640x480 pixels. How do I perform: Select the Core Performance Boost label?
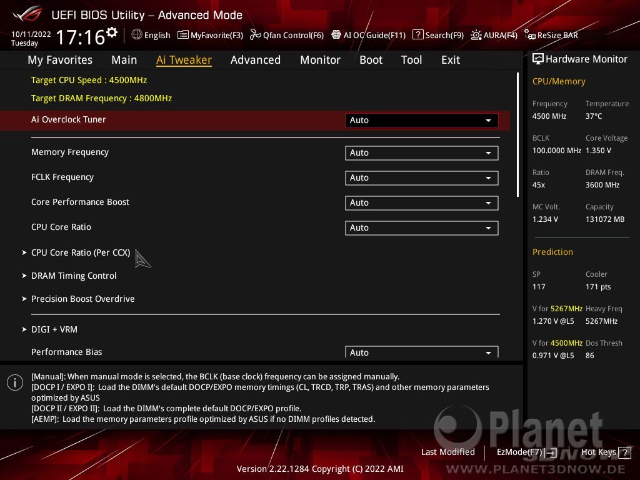[80, 202]
